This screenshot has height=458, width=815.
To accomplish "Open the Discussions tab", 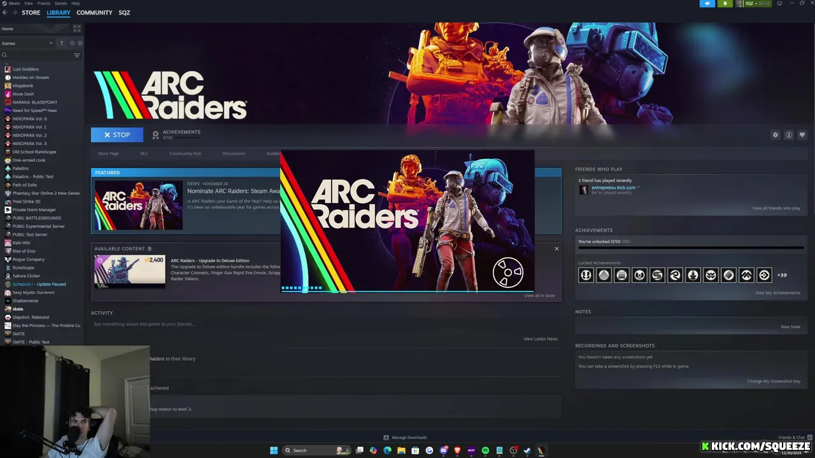I will click(x=234, y=153).
